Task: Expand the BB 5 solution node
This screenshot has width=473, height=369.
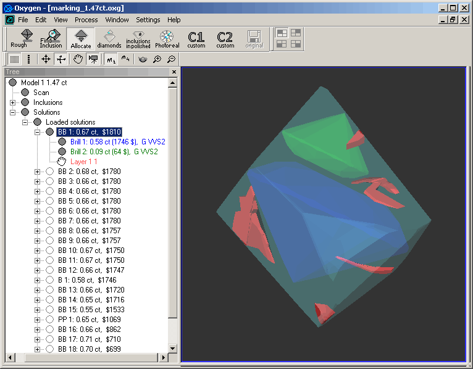Action: pos(38,201)
